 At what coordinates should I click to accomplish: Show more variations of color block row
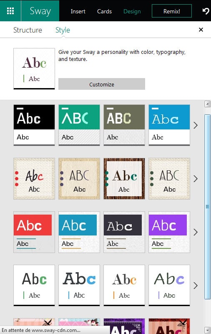click(x=196, y=232)
